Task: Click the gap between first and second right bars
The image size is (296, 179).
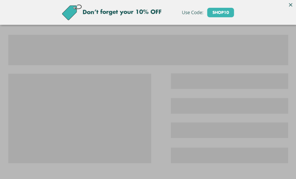Action: pos(229,94)
